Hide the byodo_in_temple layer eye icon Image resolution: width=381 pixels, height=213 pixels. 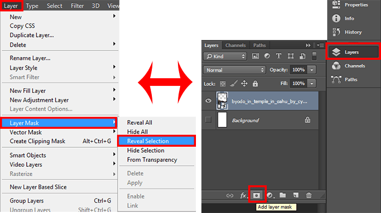coord(208,101)
